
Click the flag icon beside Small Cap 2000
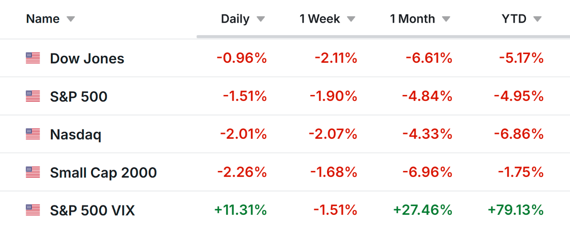point(33,172)
